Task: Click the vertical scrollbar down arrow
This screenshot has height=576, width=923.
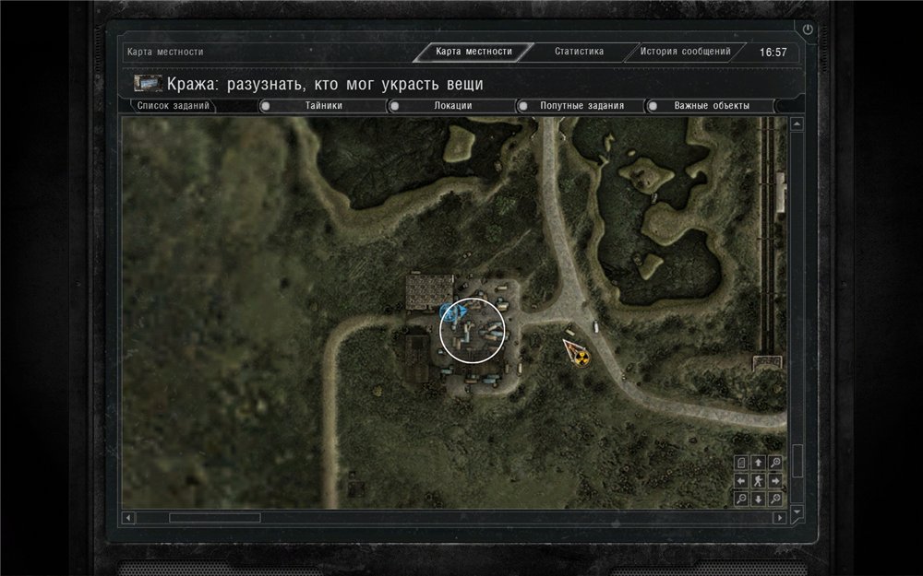Action: tap(797, 511)
